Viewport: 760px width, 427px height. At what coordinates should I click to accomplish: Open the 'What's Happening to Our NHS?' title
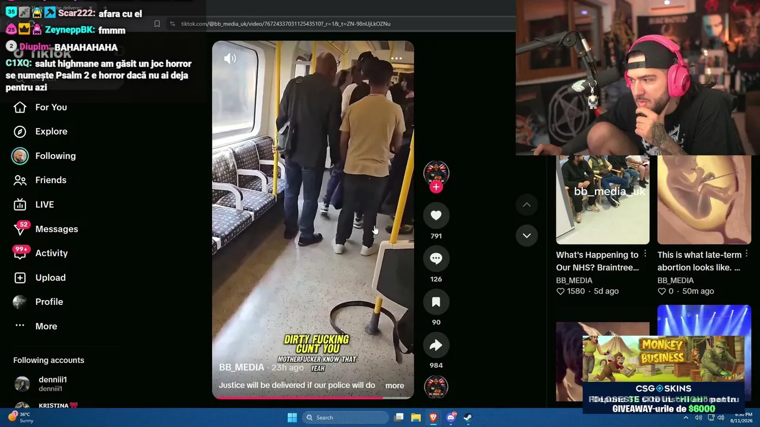pos(597,262)
